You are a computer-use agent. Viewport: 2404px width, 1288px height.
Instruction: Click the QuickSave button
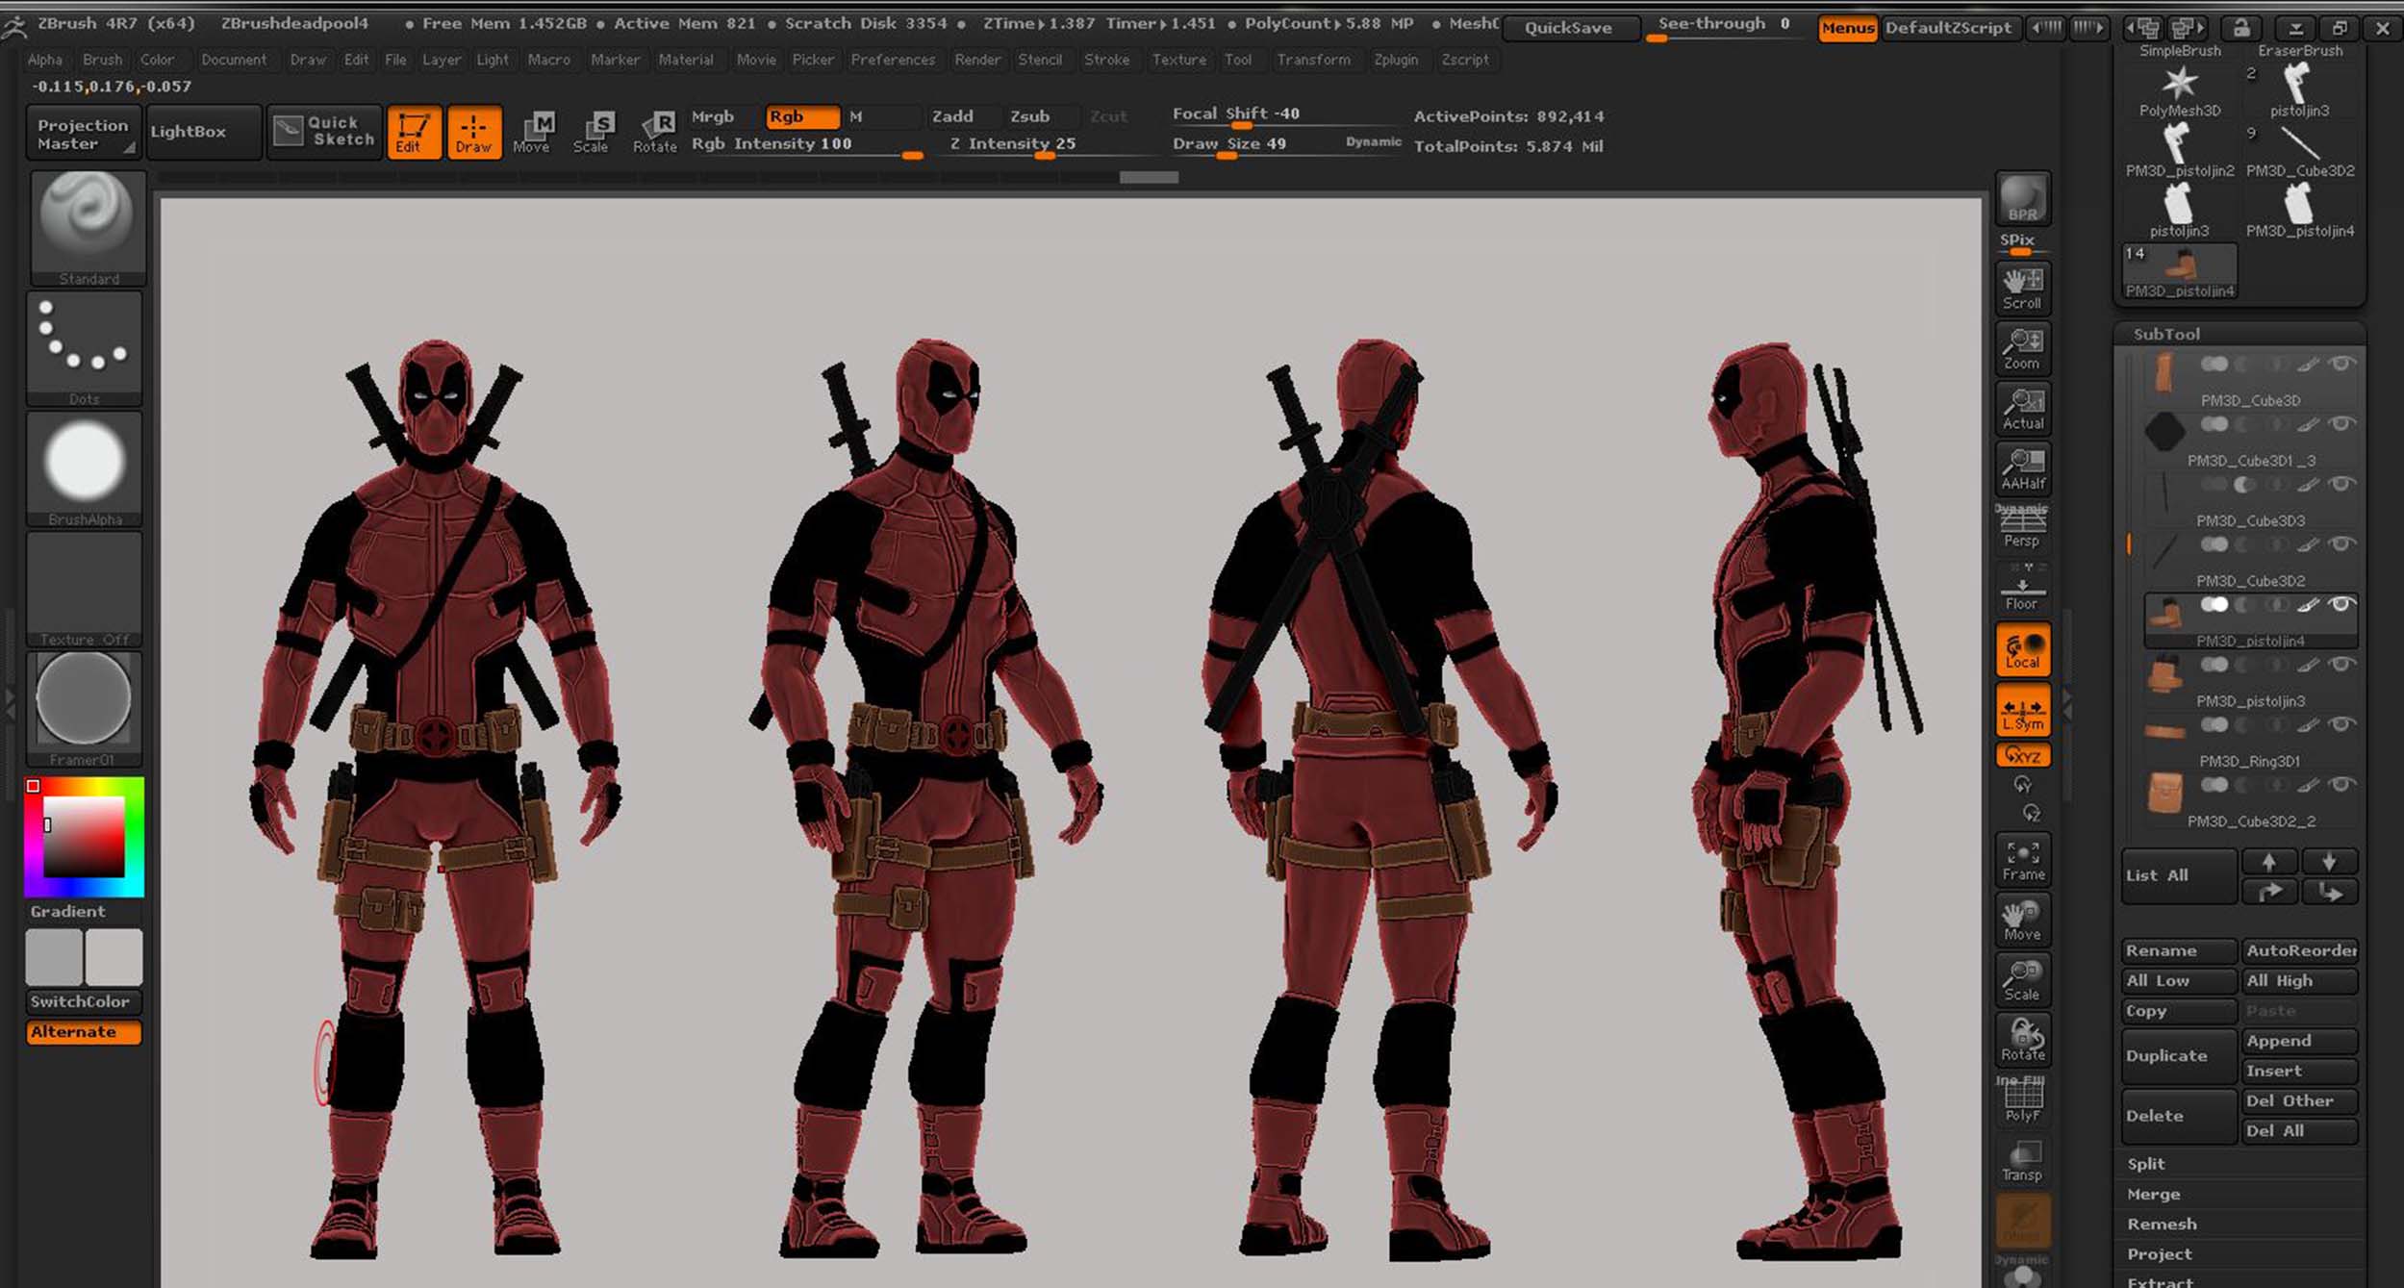pos(1569,28)
